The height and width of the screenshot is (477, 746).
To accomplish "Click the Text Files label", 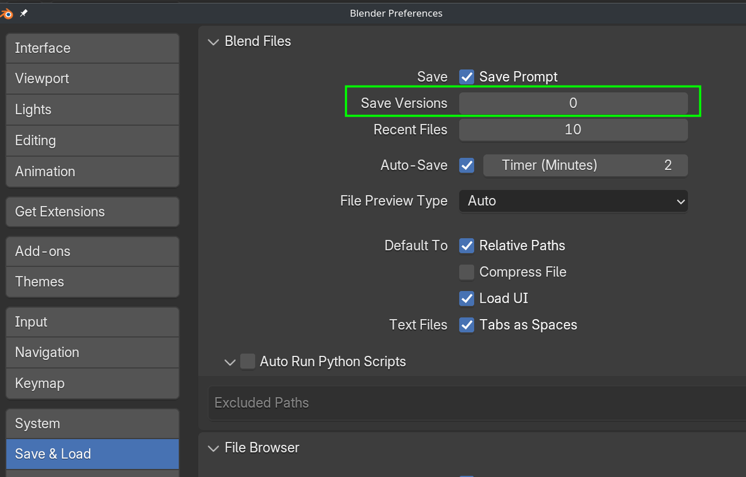I will [x=418, y=325].
